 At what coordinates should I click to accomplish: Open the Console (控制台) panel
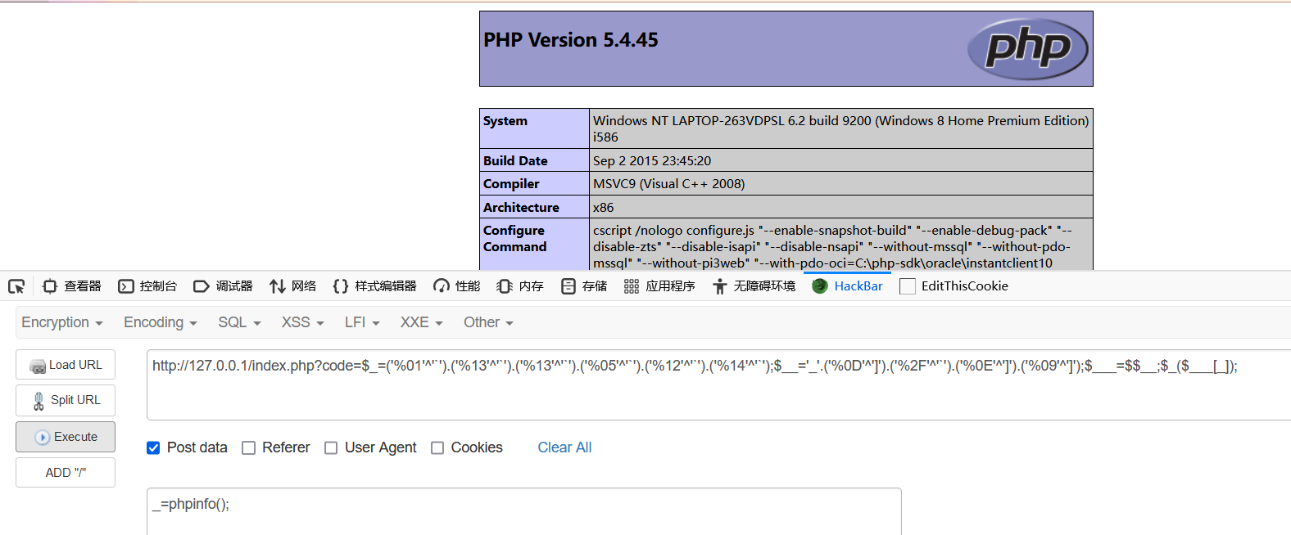[147, 286]
